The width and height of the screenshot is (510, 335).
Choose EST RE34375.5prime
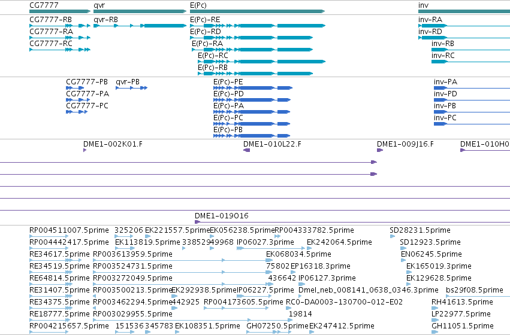[x=51, y=309]
